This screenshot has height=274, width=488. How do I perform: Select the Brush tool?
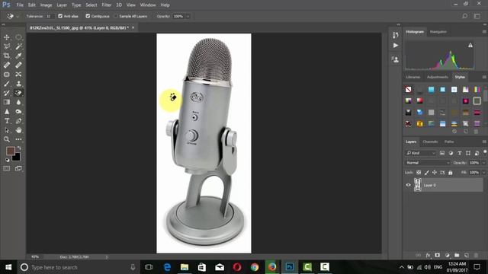pyautogui.click(x=7, y=84)
